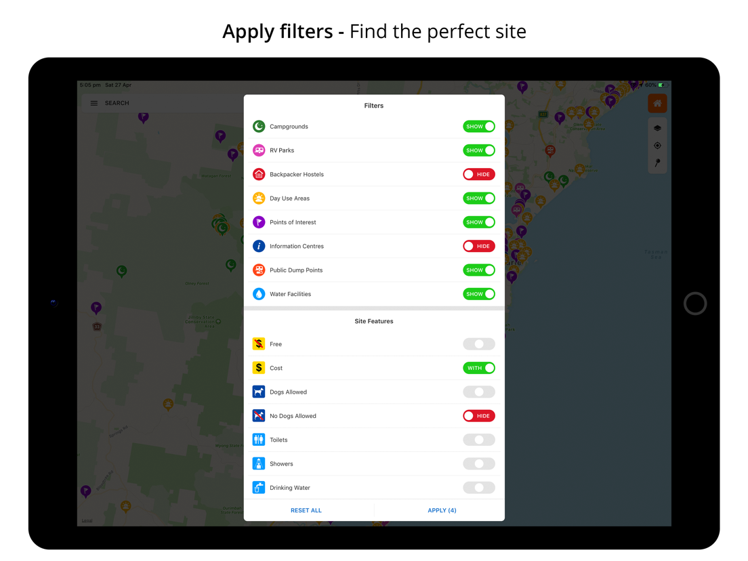The height and width of the screenshot is (561, 748).
Task: Toggle Day Use Areas SHOW switch
Action: click(478, 198)
